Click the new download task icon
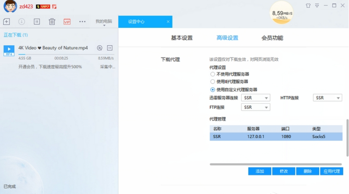 6,22
